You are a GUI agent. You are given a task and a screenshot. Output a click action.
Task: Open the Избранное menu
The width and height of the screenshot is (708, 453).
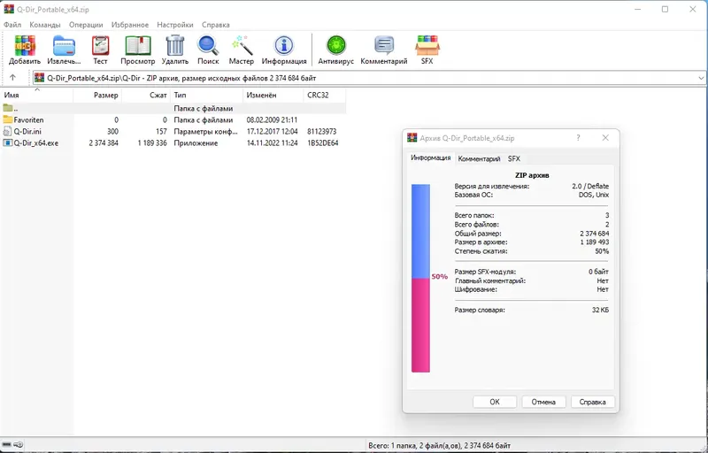(130, 25)
